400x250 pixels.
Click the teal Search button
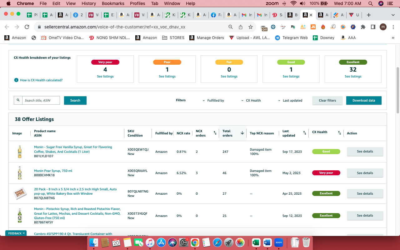click(x=75, y=100)
